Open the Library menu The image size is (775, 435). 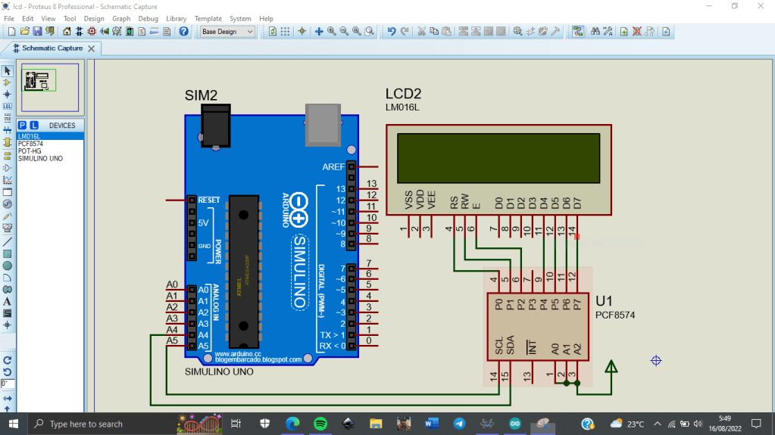pyautogui.click(x=176, y=18)
